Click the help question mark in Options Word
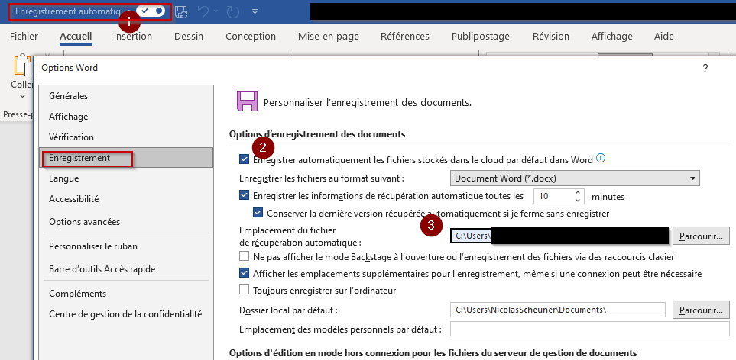The image size is (736, 360). [705, 69]
